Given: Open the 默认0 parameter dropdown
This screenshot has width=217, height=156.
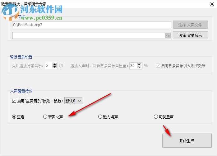Looking at the screenshot, I should [73, 101].
